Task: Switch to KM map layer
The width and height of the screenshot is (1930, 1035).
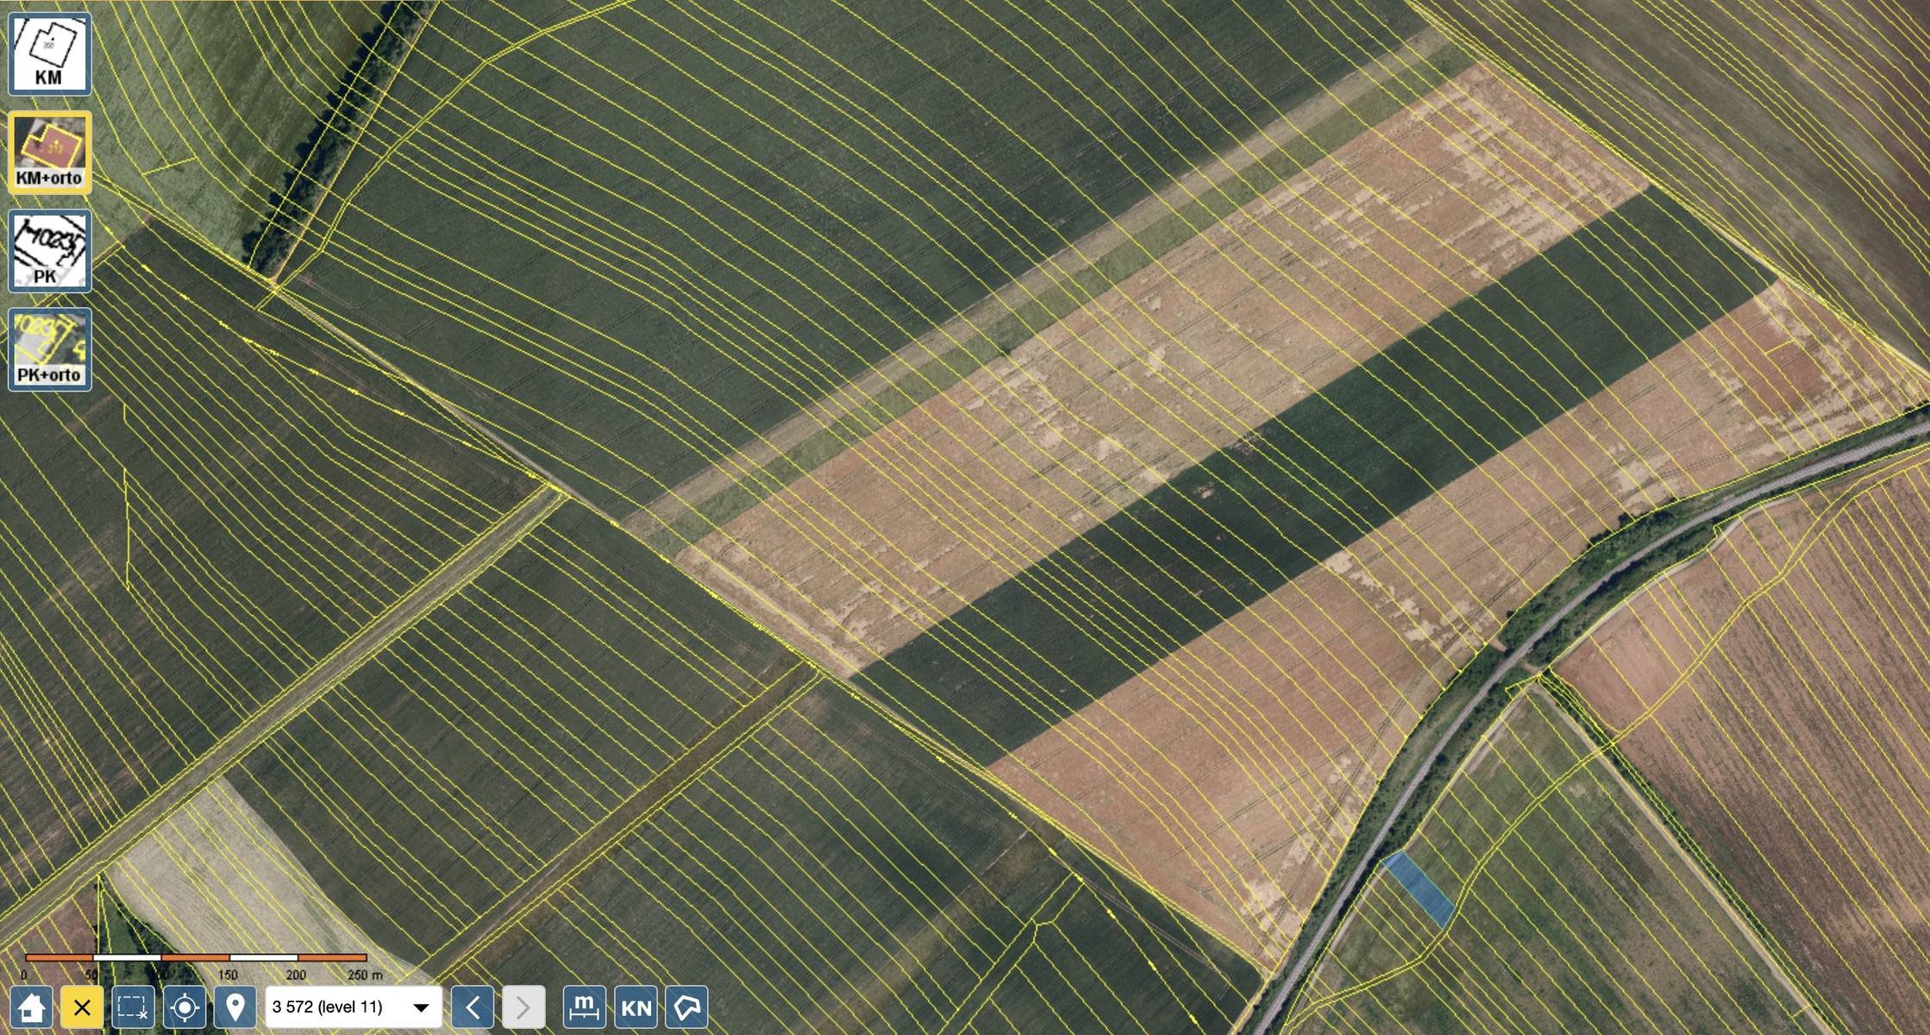Action: point(49,53)
